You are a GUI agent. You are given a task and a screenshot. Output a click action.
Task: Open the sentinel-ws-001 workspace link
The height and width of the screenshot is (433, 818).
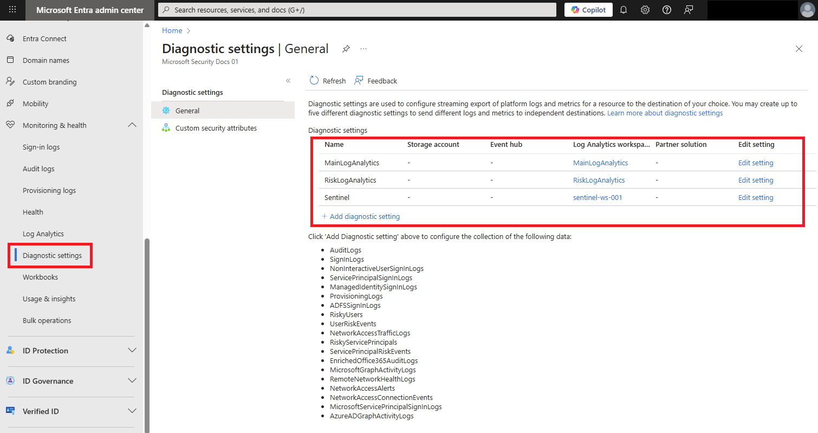598,197
